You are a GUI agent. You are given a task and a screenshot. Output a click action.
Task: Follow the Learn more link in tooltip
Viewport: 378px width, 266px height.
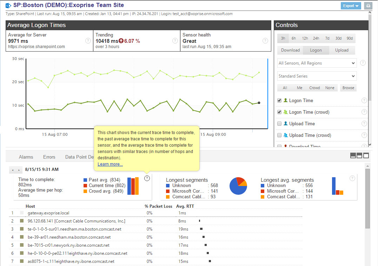pos(110,164)
